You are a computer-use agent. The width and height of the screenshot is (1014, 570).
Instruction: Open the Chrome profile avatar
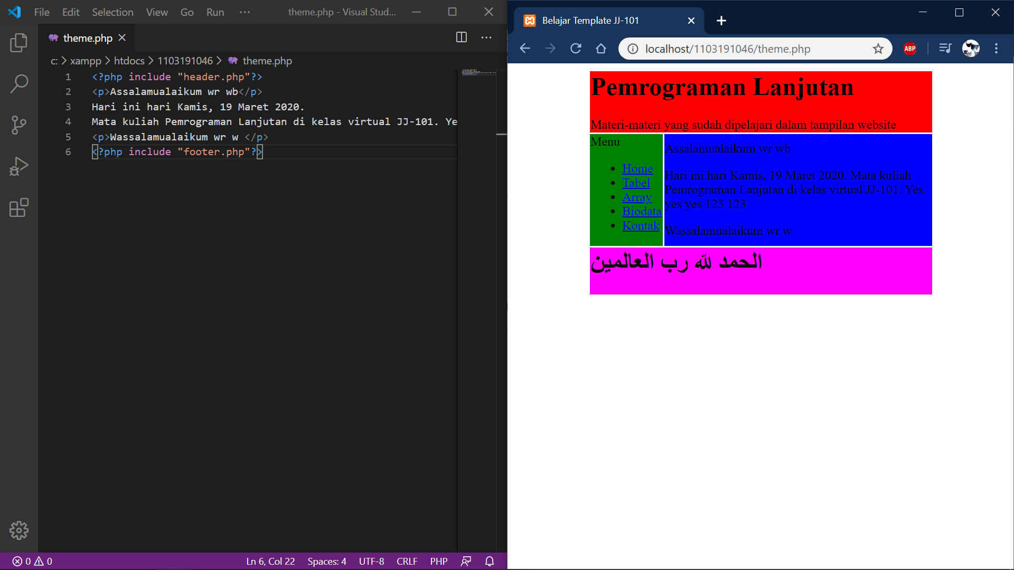point(971,49)
